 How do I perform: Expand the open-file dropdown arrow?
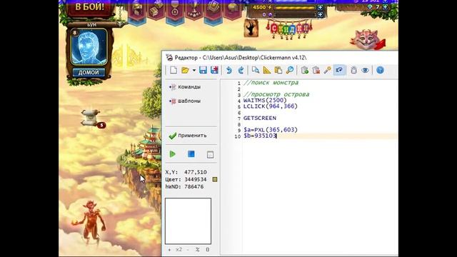pos(194,71)
